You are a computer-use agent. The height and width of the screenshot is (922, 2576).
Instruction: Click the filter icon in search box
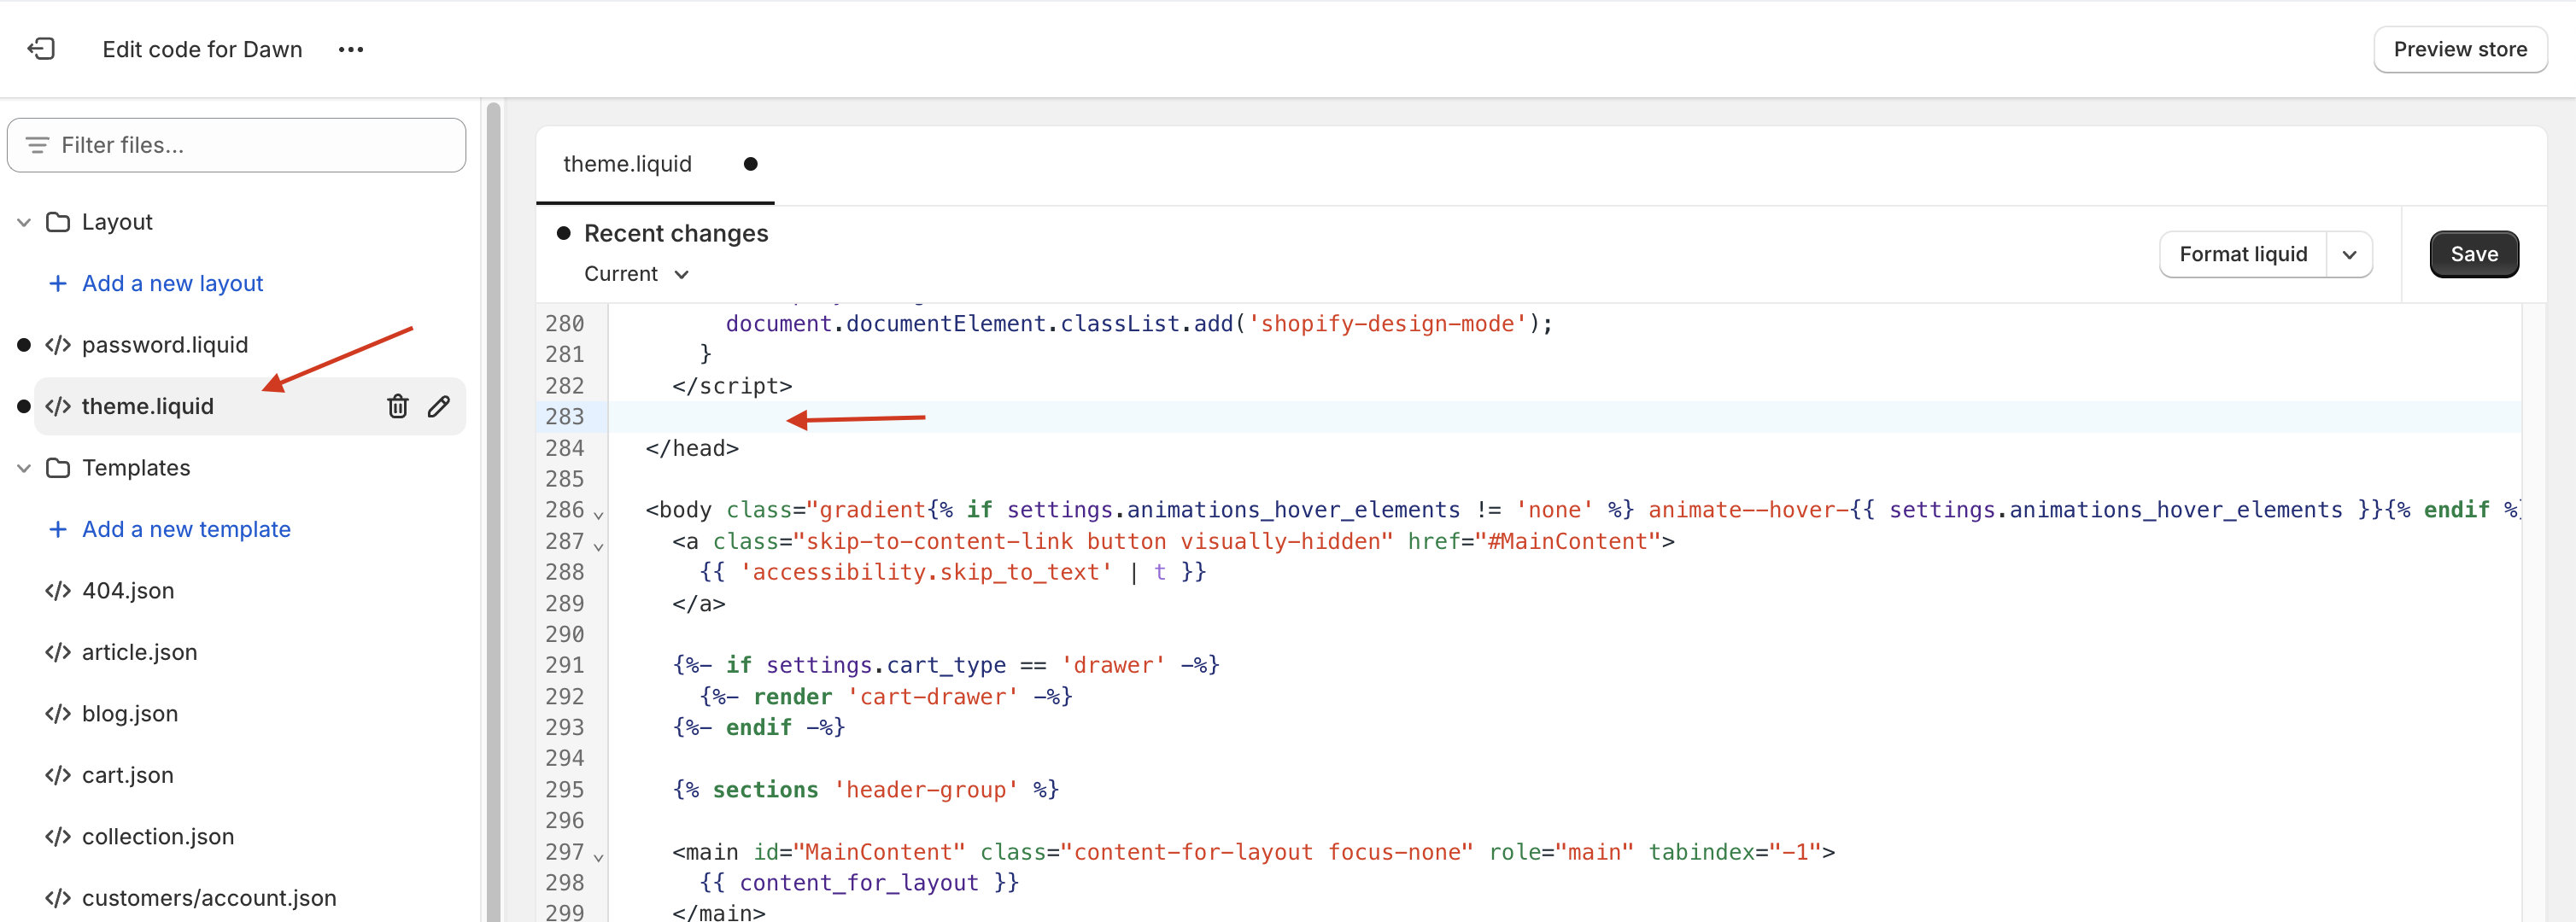37,146
